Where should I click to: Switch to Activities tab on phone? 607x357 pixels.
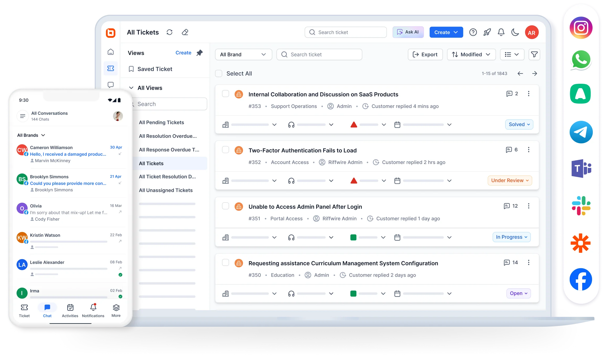click(70, 311)
